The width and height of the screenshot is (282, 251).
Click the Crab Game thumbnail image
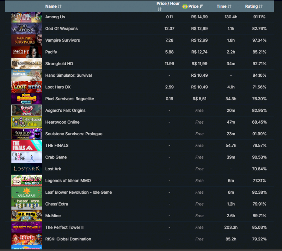[x=26, y=157]
